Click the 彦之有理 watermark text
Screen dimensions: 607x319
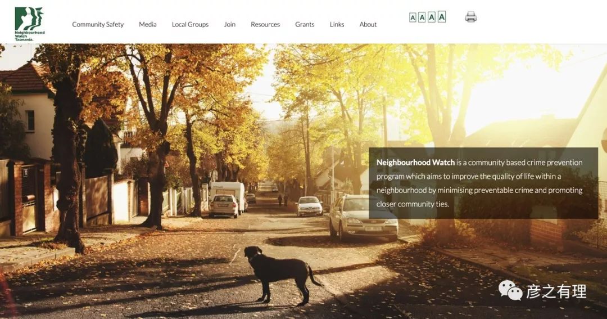(556, 291)
